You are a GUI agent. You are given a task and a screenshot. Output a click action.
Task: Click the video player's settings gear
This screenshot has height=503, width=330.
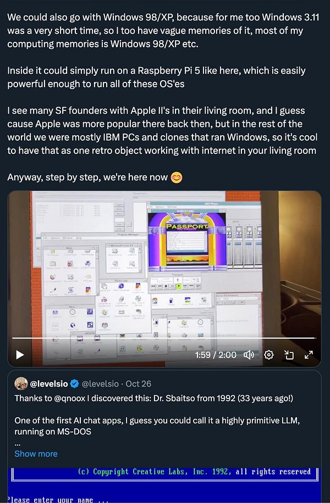[268, 355]
